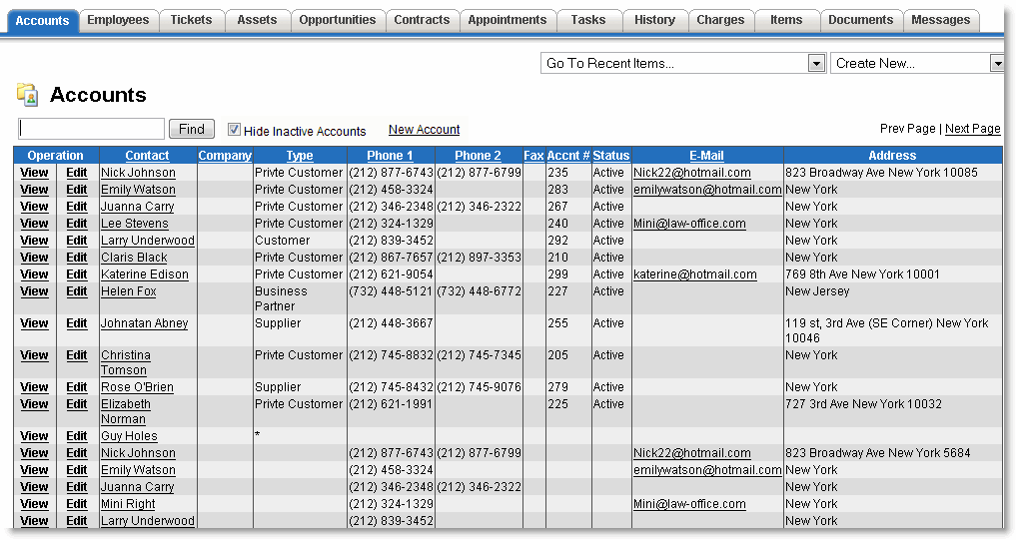This screenshot has height=540, width=1016.
Task: Go to the Messages tab
Action: [x=940, y=20]
